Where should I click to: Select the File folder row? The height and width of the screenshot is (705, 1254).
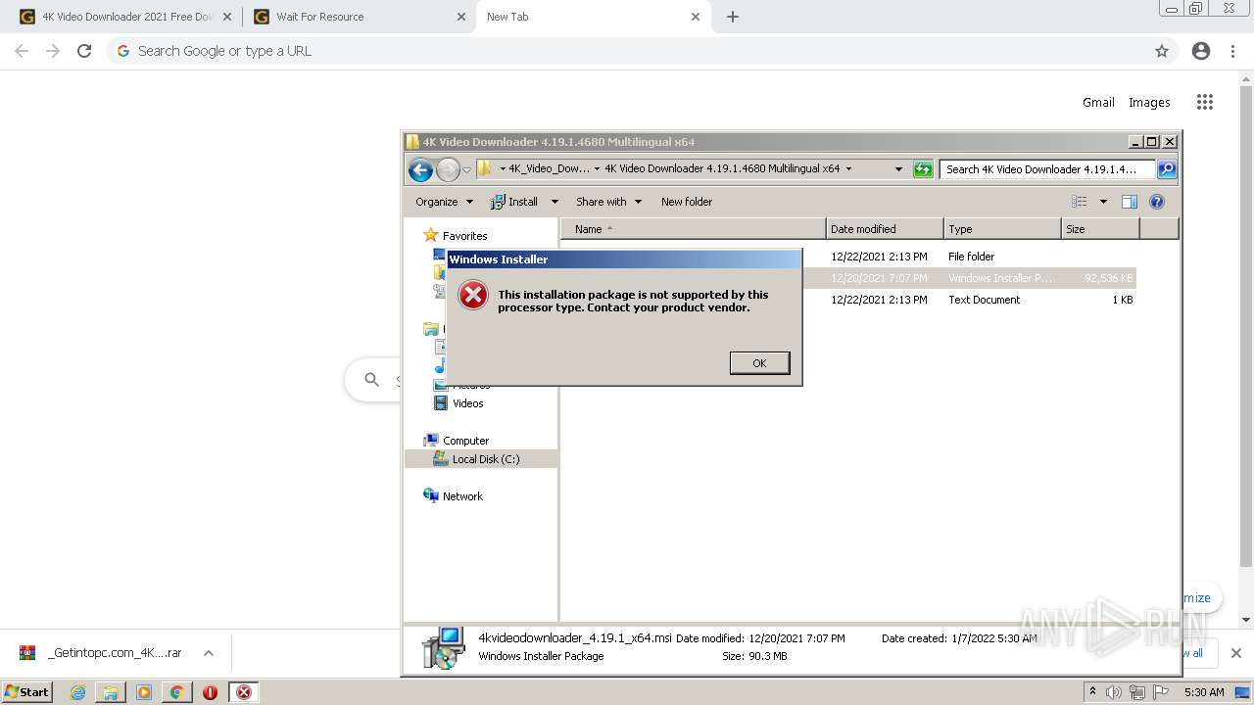coord(970,257)
